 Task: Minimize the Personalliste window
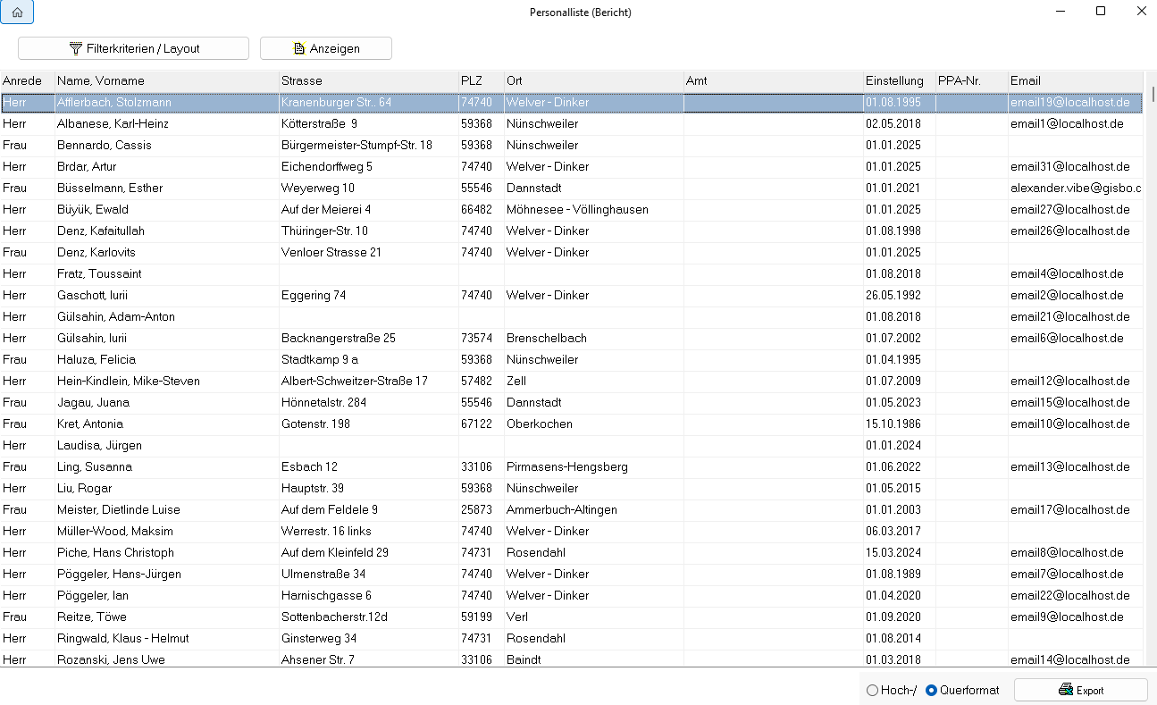[1060, 12]
